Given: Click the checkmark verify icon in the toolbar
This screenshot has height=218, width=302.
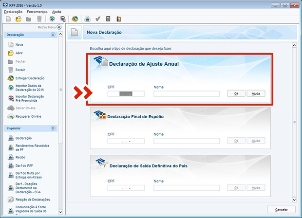Looking at the screenshot, I should coord(98,19).
